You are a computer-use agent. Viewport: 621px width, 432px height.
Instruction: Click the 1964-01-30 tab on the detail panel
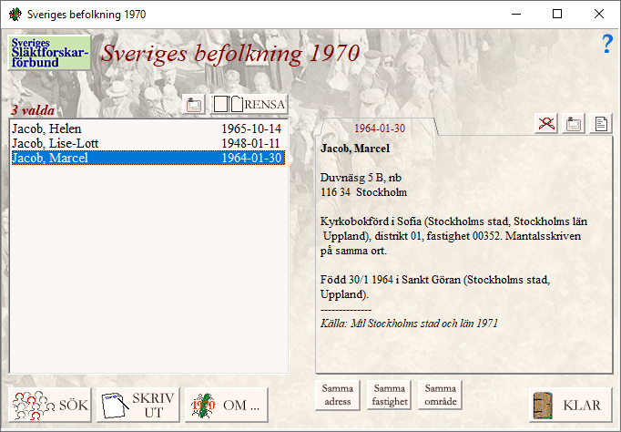coord(380,128)
